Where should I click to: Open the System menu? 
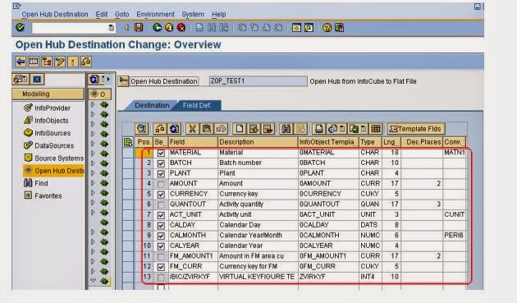[x=193, y=14]
